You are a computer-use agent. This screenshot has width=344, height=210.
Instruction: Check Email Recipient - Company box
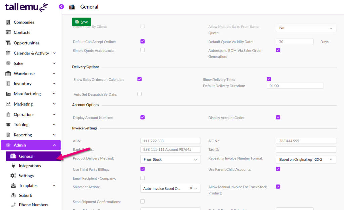[142, 178]
